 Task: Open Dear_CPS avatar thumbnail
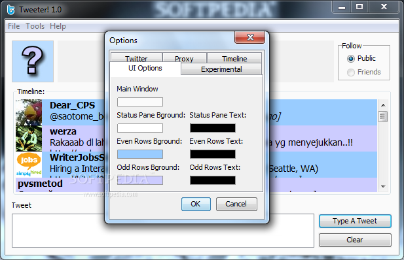click(x=29, y=112)
